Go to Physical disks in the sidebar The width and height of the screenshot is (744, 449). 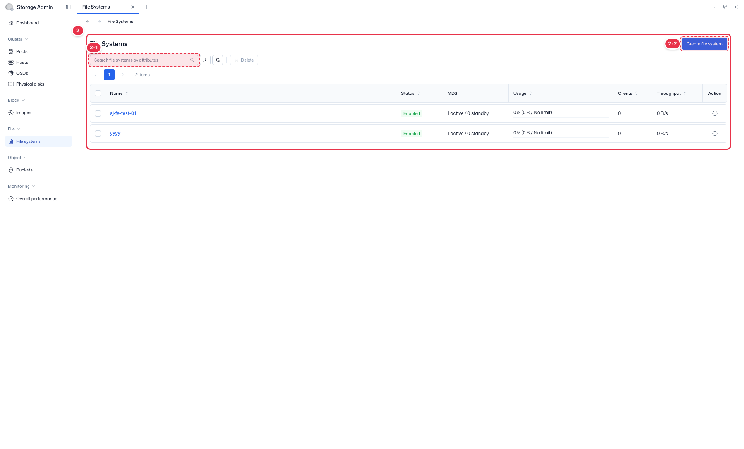click(x=38, y=84)
